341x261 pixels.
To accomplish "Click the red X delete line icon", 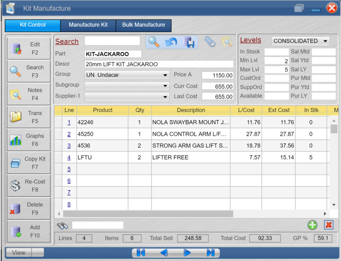I will tap(329, 225).
